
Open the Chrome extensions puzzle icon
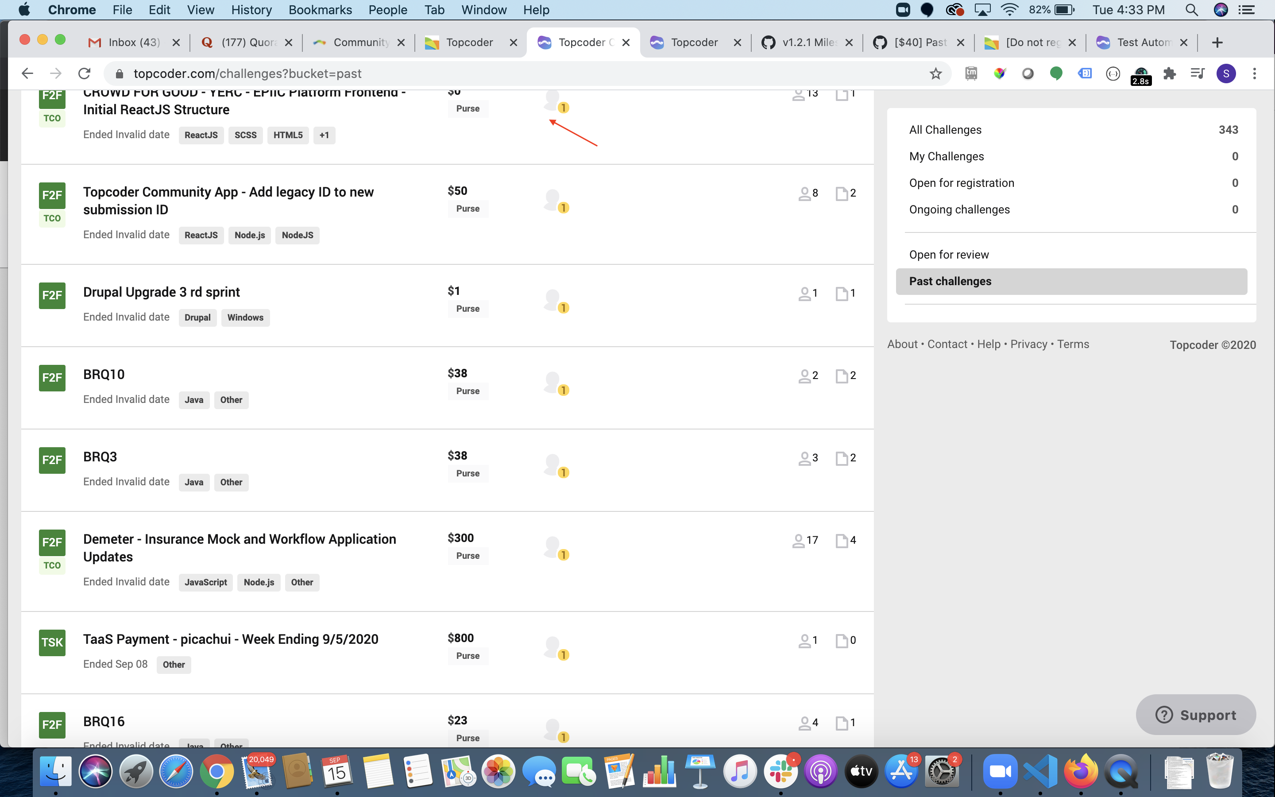click(1170, 73)
